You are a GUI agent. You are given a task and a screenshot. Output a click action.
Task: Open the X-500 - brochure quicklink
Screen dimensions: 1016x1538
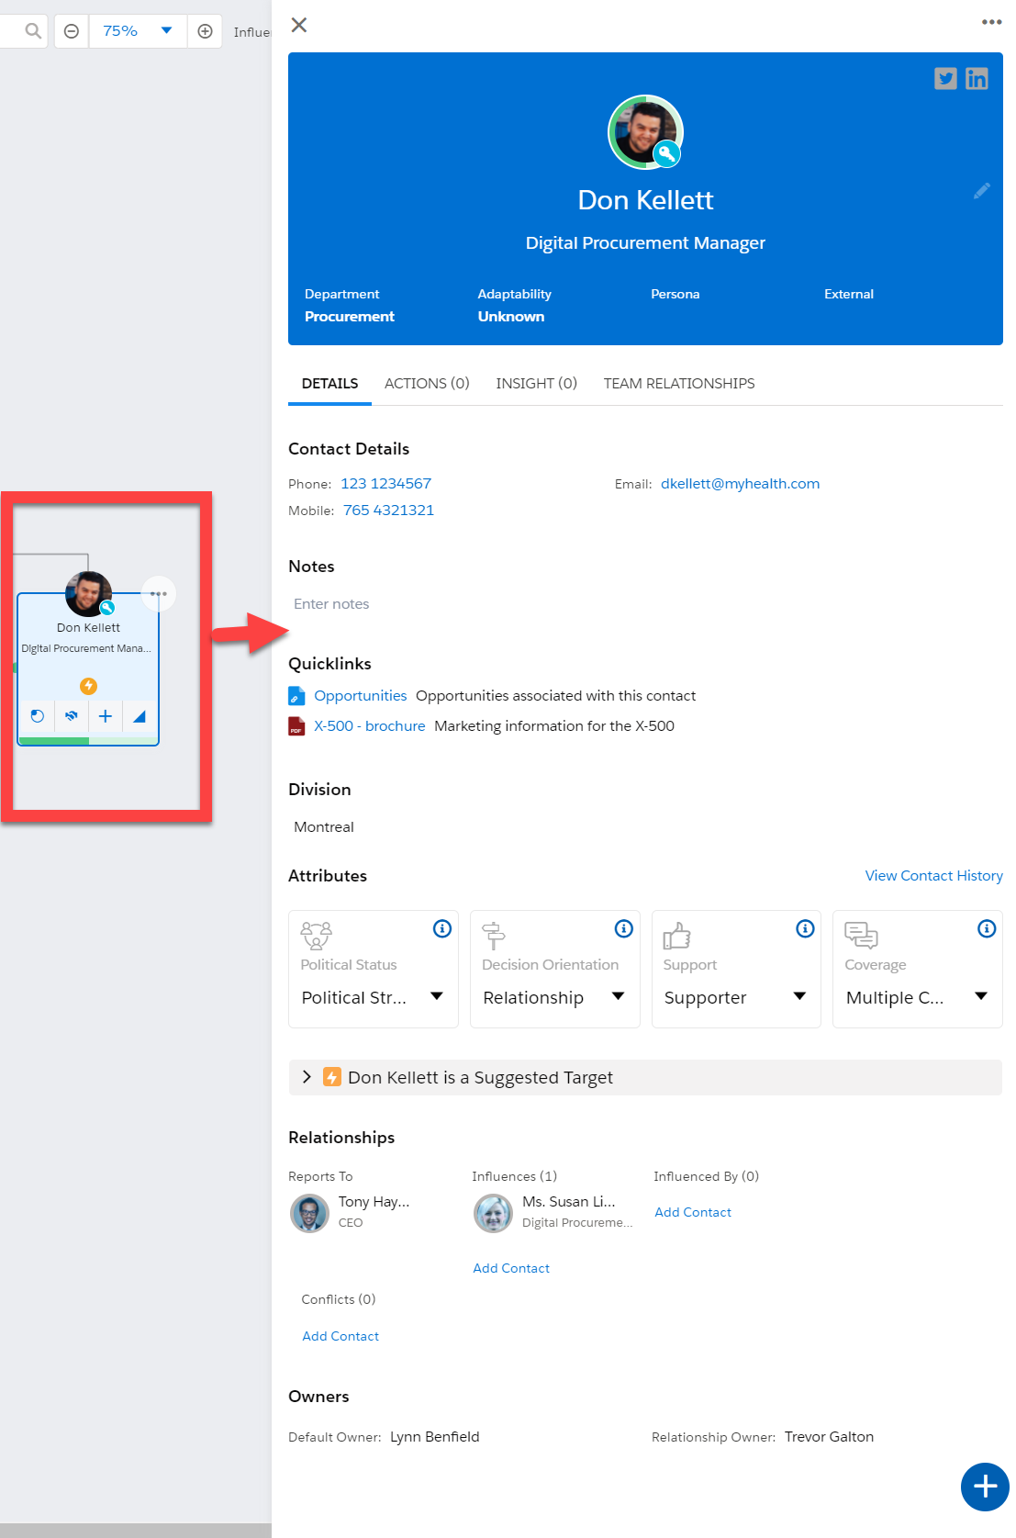pos(370,726)
